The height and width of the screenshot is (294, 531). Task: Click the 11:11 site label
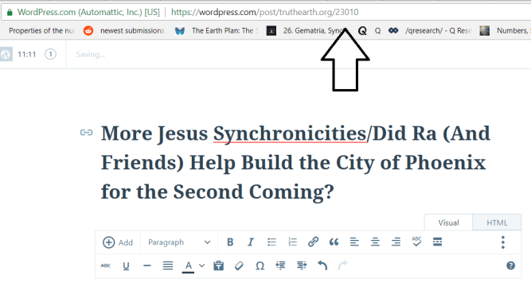coord(27,54)
